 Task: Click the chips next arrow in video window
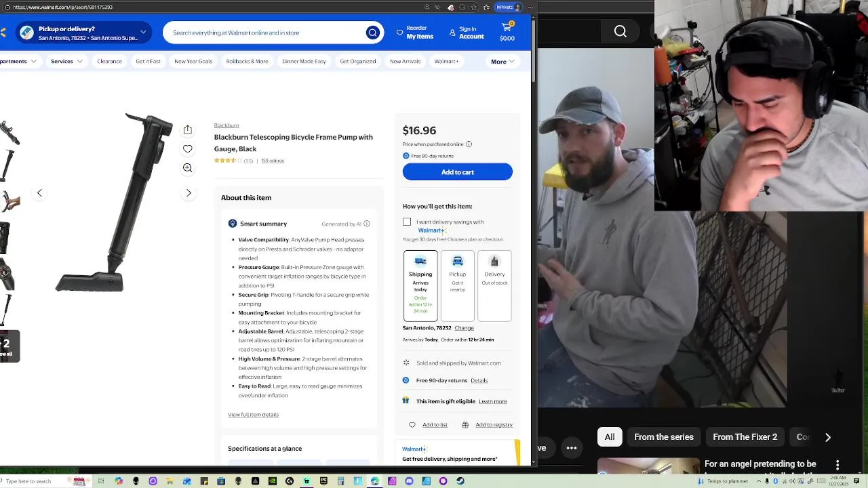828,438
